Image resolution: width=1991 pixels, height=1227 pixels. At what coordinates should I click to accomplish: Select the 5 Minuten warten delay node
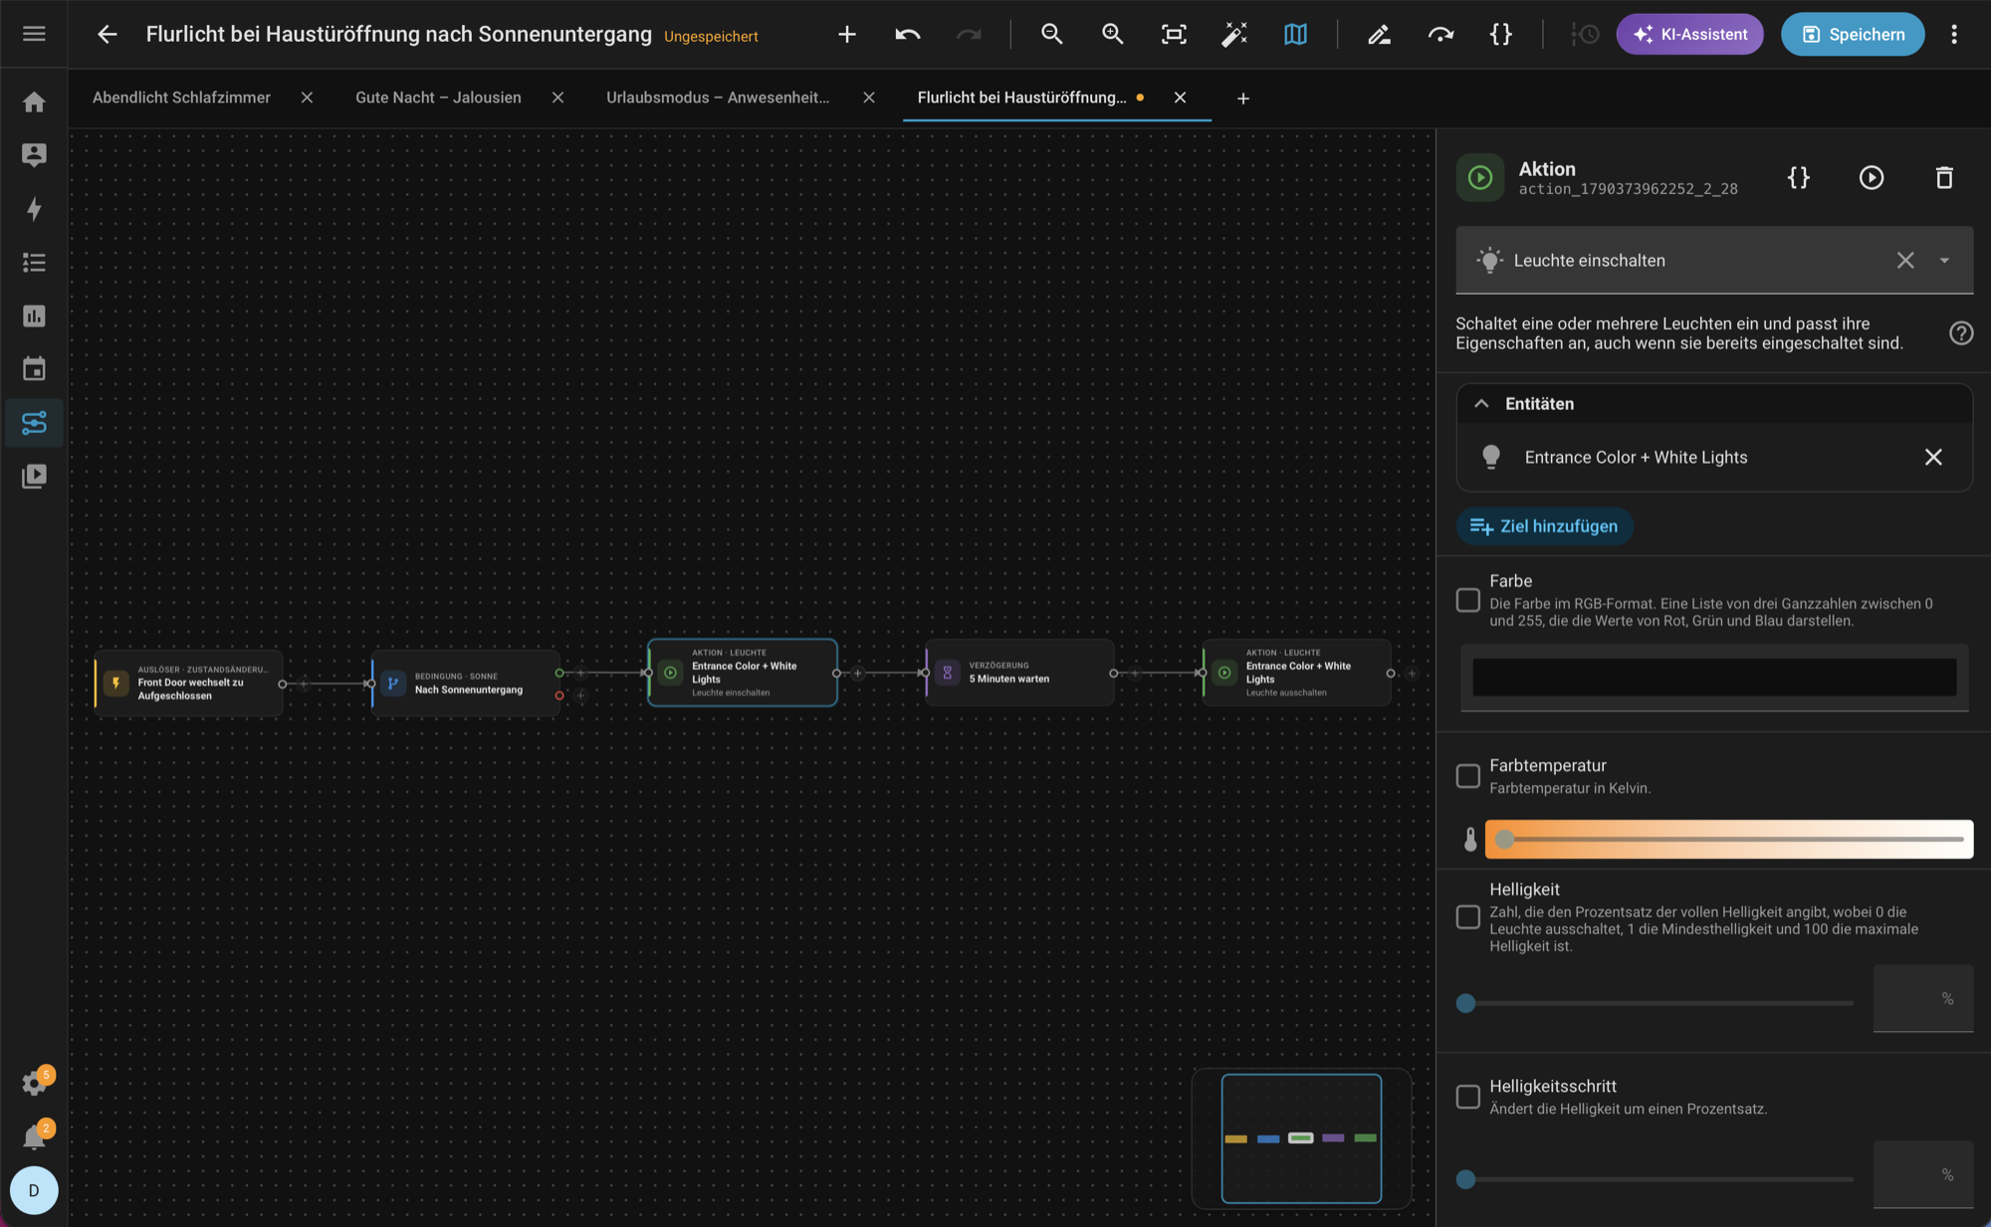pyautogui.click(x=1019, y=673)
